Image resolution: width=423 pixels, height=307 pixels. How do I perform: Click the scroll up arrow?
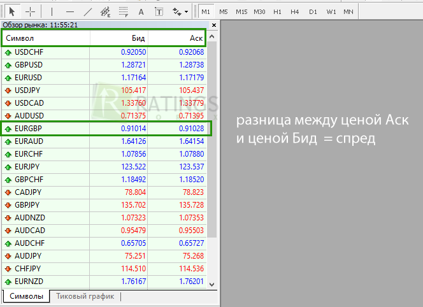pyautogui.click(x=212, y=36)
